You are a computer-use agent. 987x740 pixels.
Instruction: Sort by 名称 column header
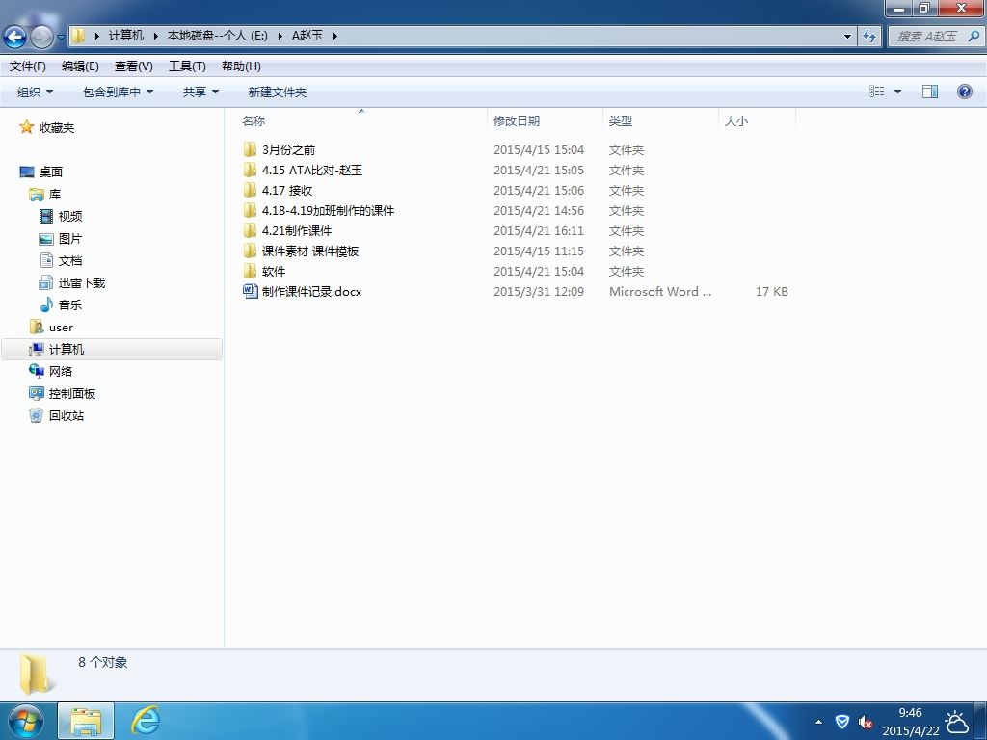(362, 120)
